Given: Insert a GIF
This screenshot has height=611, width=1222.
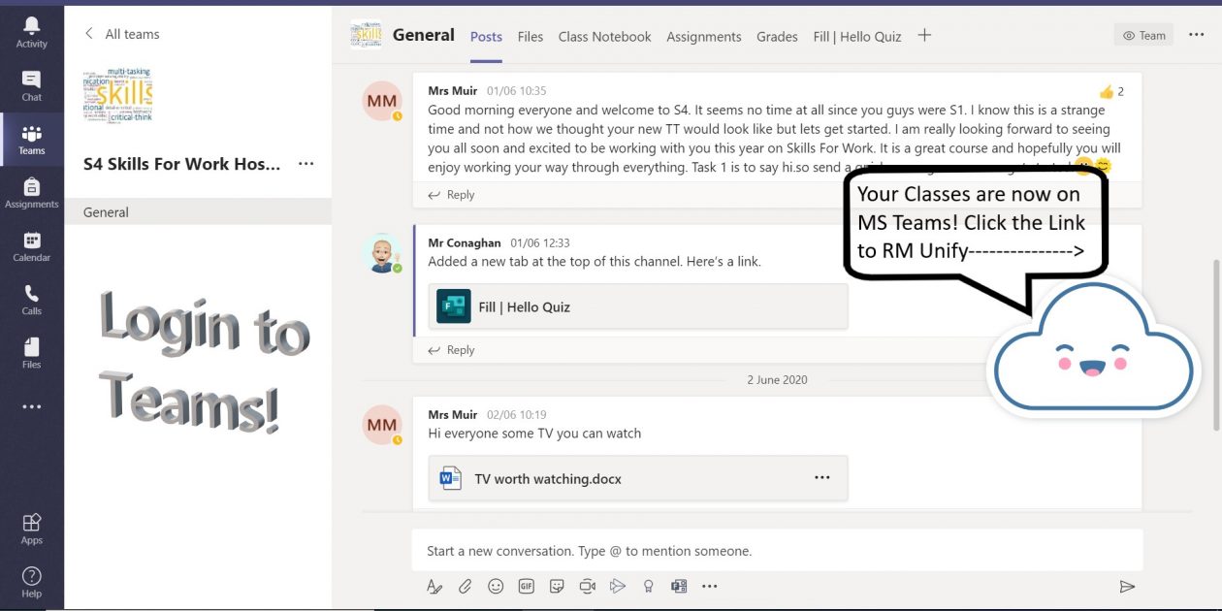Looking at the screenshot, I should click(527, 587).
